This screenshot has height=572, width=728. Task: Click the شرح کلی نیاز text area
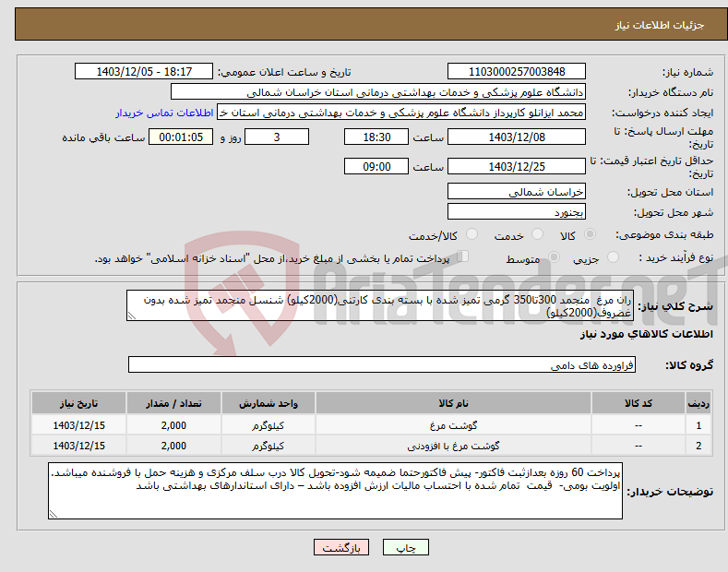click(x=380, y=306)
